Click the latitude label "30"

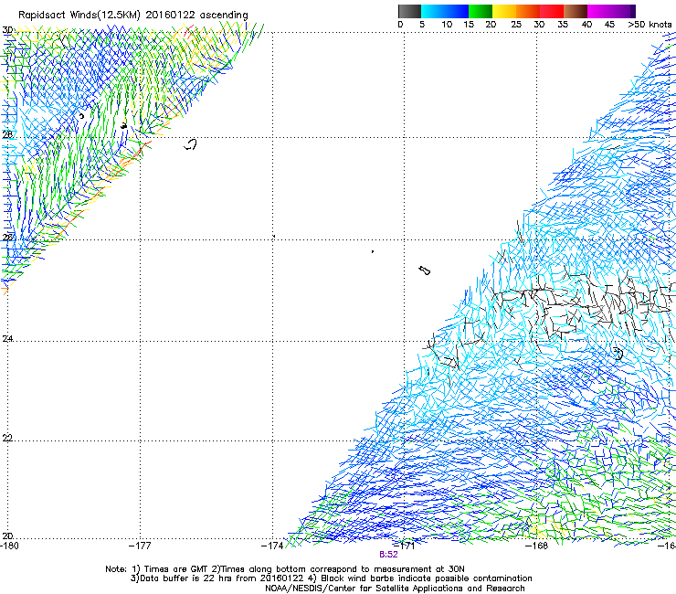coord(7,30)
